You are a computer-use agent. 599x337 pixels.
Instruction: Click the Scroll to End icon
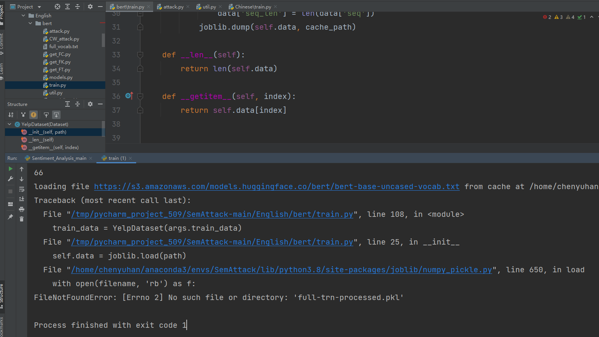[x=22, y=198]
